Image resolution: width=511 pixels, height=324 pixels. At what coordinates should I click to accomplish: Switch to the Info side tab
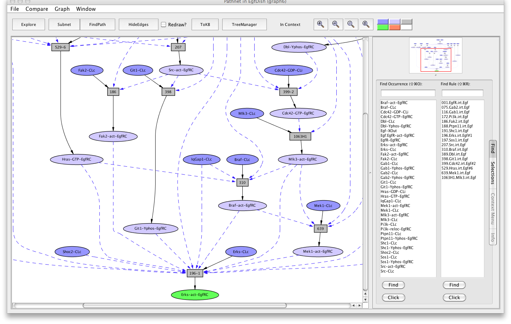pos(493,237)
